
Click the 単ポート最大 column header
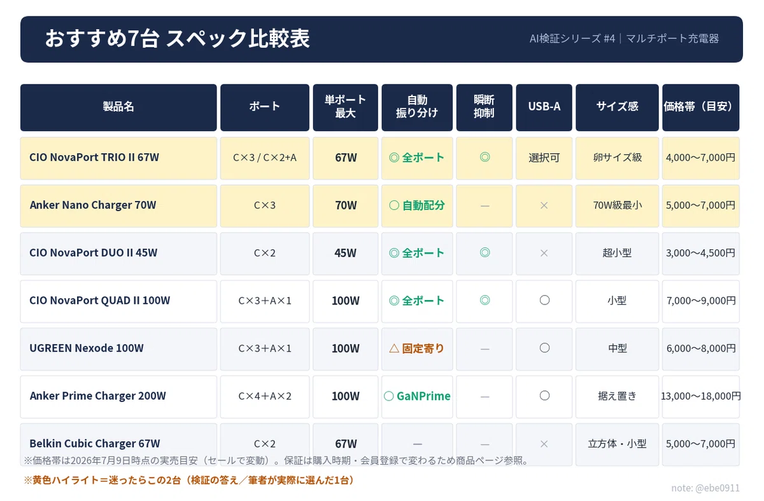click(346, 107)
